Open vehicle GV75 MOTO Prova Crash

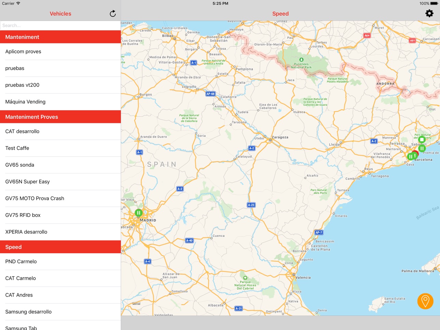[x=60, y=198]
